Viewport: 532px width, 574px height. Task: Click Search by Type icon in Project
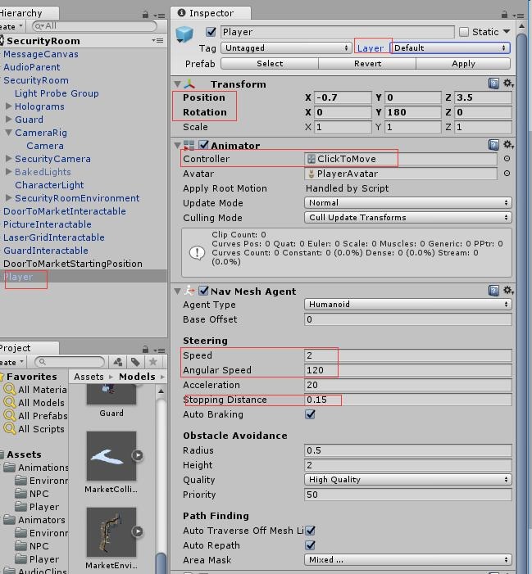coord(118,361)
